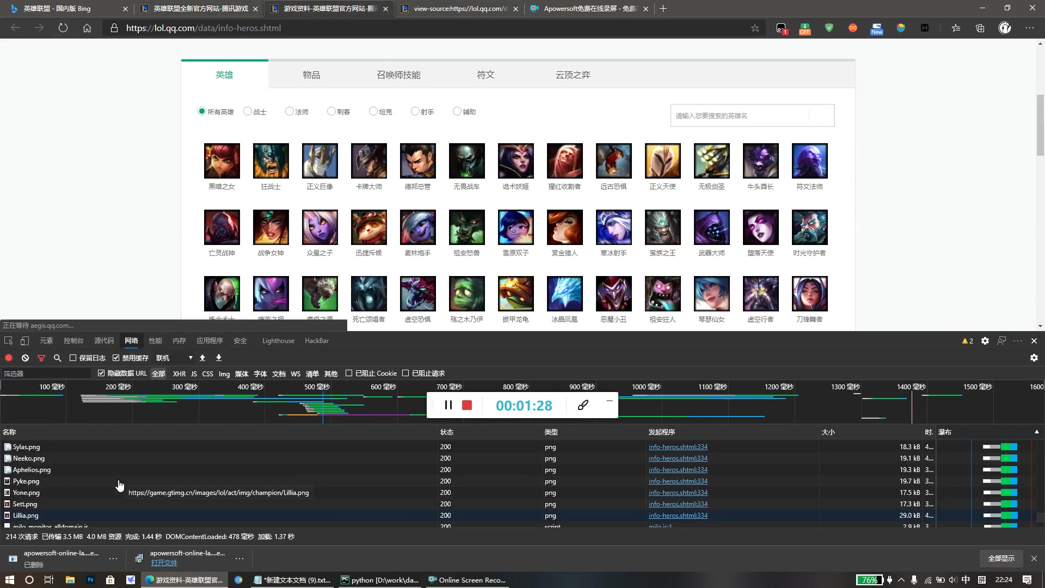This screenshot has width=1045, height=588.
Task: Export HAR file with download arrow
Action: [x=219, y=358]
